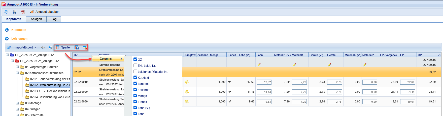Toggle the Zeilenart column checkbox
Screen dimensions: 443x116
point(135,90)
